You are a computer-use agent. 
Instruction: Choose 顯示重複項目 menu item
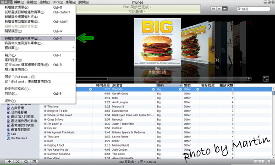(x=38, y=69)
